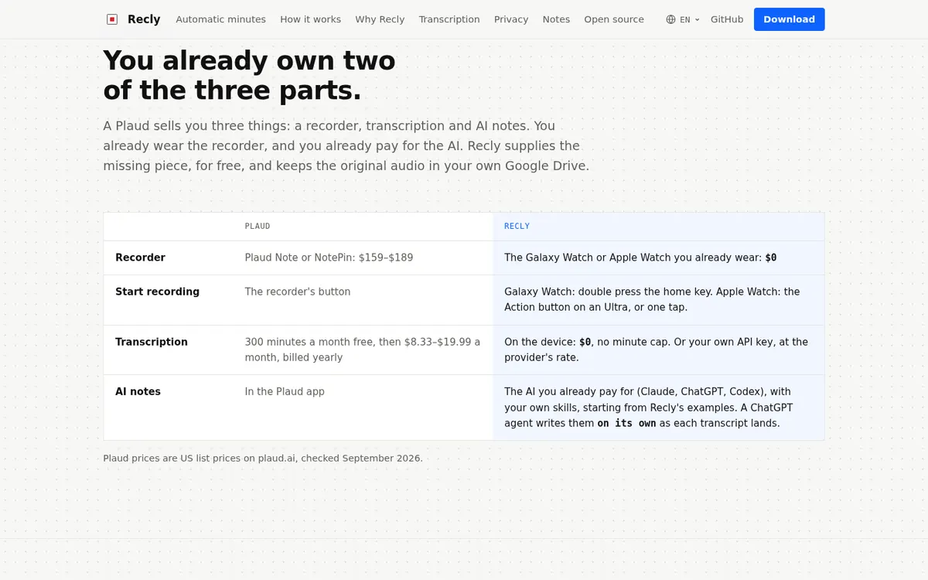Screen dimensions: 928x580
Task: Select the AI notes row label
Action: tap(138, 391)
